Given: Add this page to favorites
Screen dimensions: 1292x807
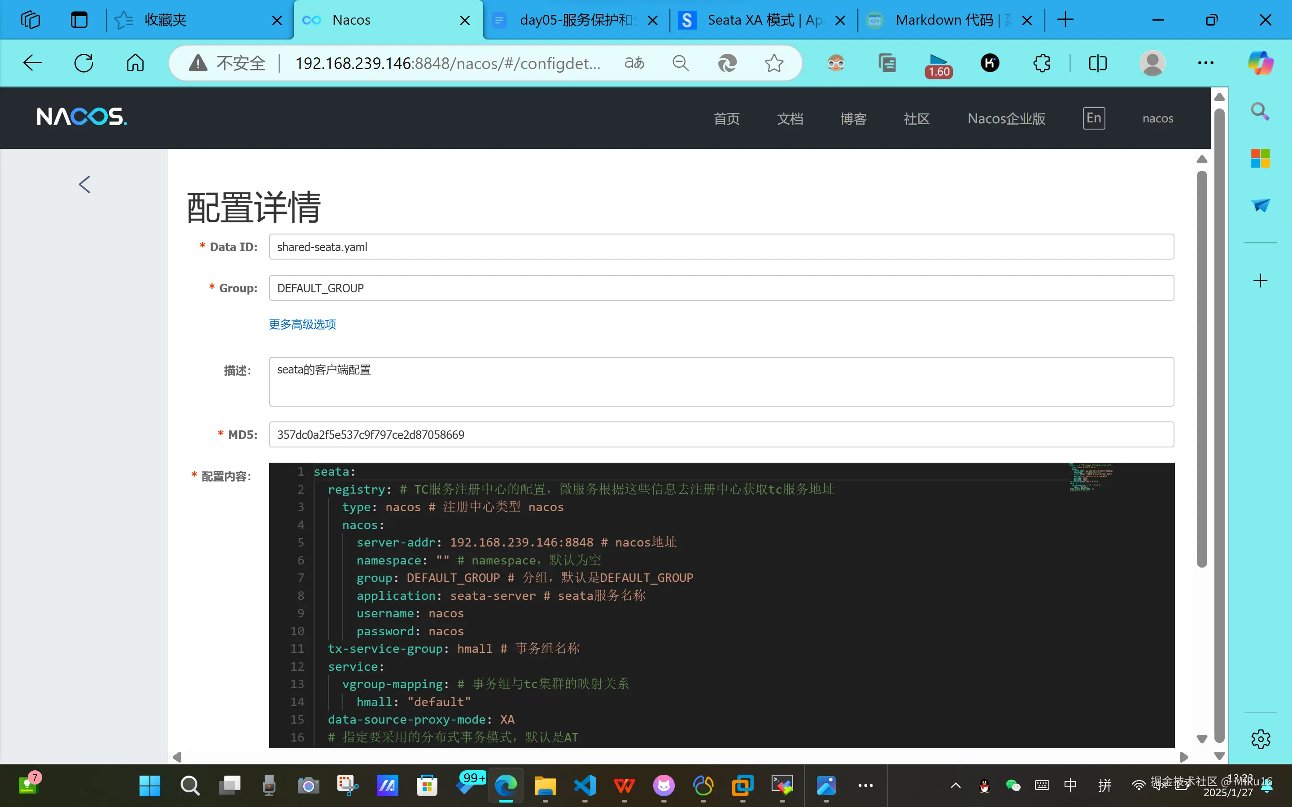Looking at the screenshot, I should click(773, 63).
